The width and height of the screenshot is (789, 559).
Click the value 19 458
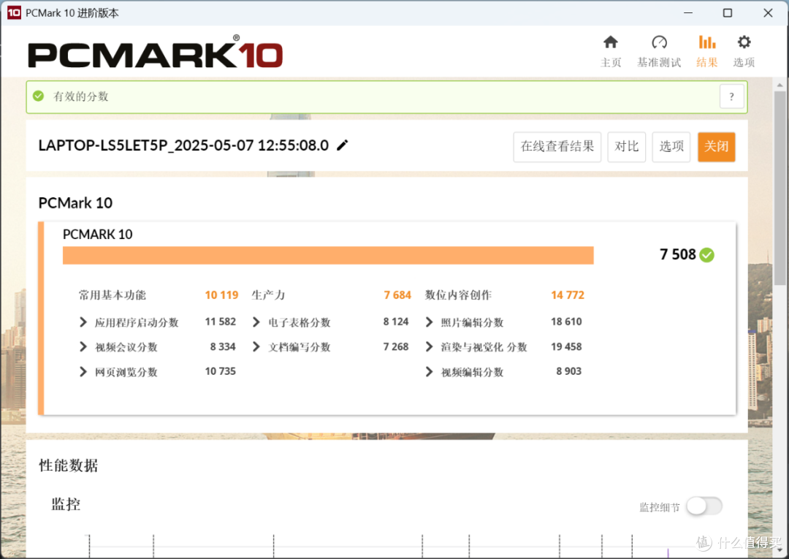tap(566, 346)
